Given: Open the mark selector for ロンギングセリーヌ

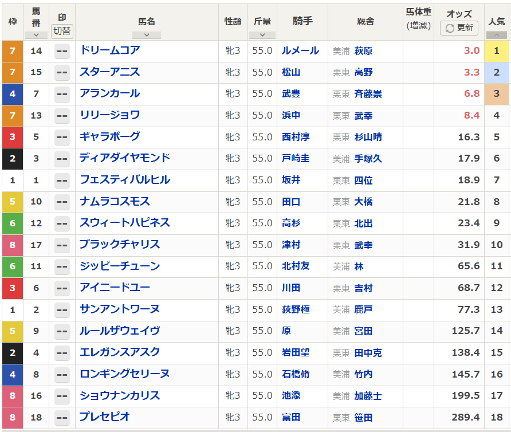Looking at the screenshot, I should (x=62, y=374).
